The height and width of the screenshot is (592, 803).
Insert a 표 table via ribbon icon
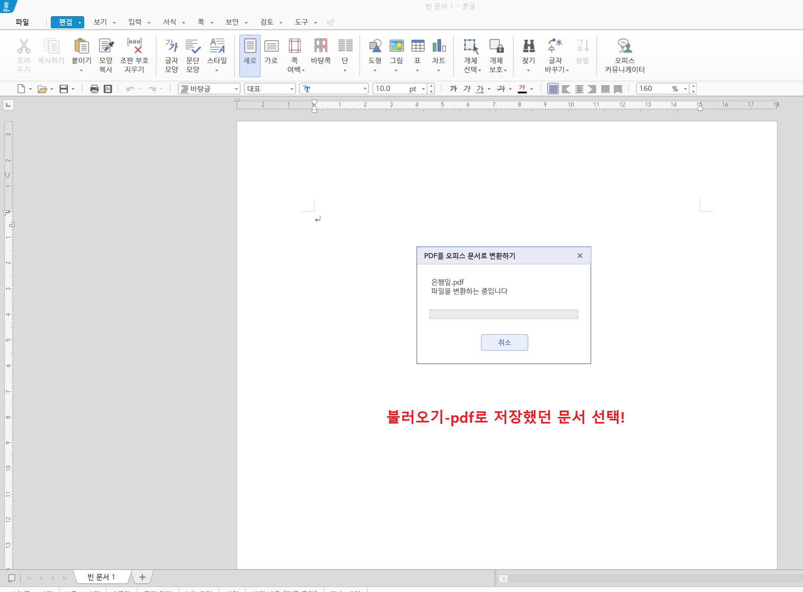point(418,47)
